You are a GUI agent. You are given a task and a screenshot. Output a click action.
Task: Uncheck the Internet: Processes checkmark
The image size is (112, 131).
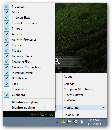7,23
